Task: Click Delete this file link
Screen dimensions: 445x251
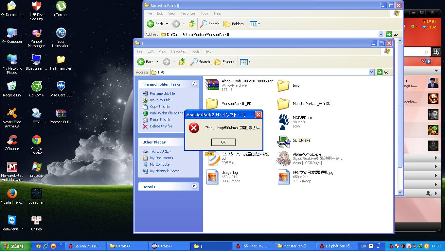Action: (x=161, y=126)
